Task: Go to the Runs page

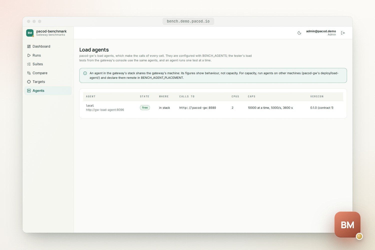Action: pyautogui.click(x=48, y=55)
